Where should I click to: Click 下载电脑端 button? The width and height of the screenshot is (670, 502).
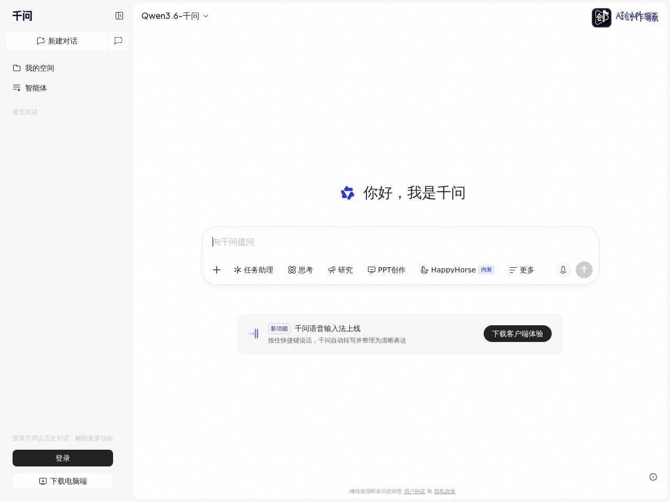63,481
